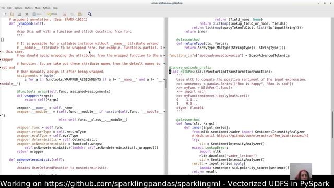Click 'class NltkPos' definition in right pane
The height and width of the screenshot is (188, 334).
220,72
